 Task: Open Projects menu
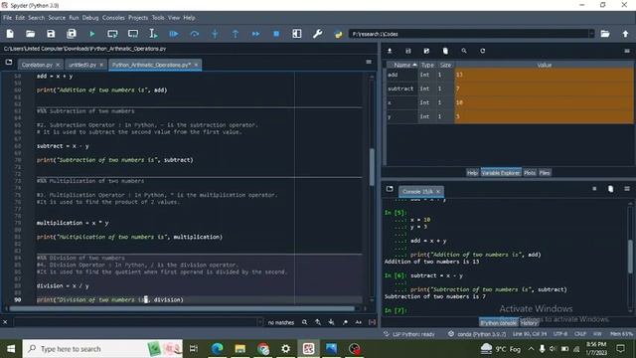pyautogui.click(x=138, y=18)
